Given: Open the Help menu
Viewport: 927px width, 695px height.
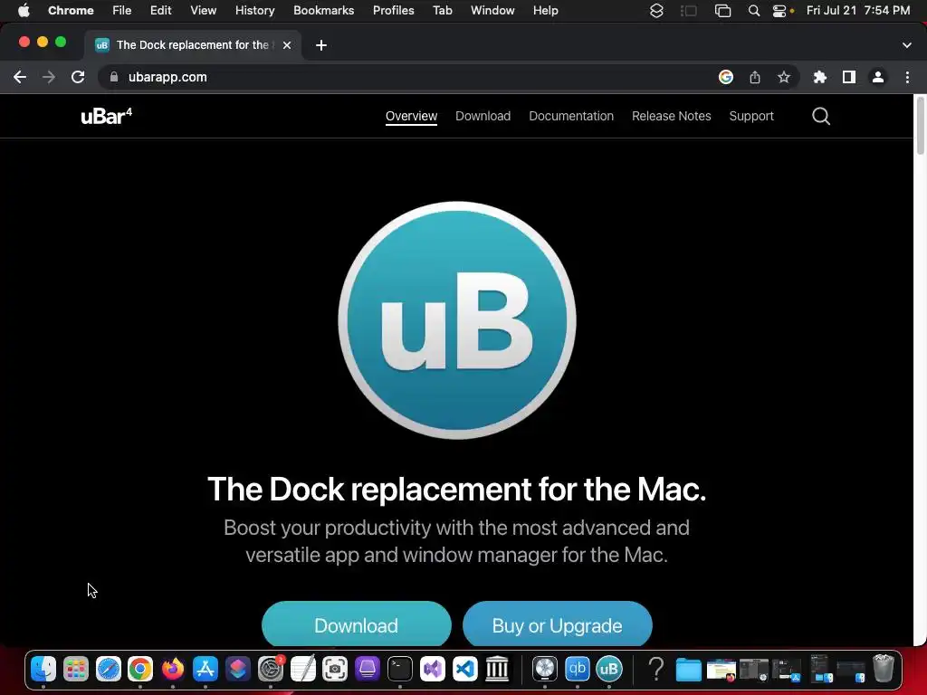Looking at the screenshot, I should pos(545,10).
